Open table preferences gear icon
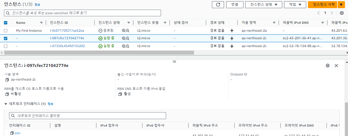The image size is (348, 136). [x=342, y=13]
